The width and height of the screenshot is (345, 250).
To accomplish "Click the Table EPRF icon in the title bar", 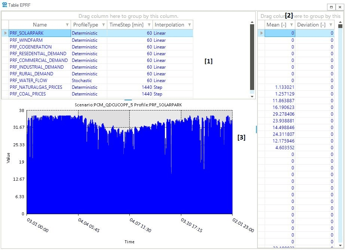I will click(x=4, y=5).
